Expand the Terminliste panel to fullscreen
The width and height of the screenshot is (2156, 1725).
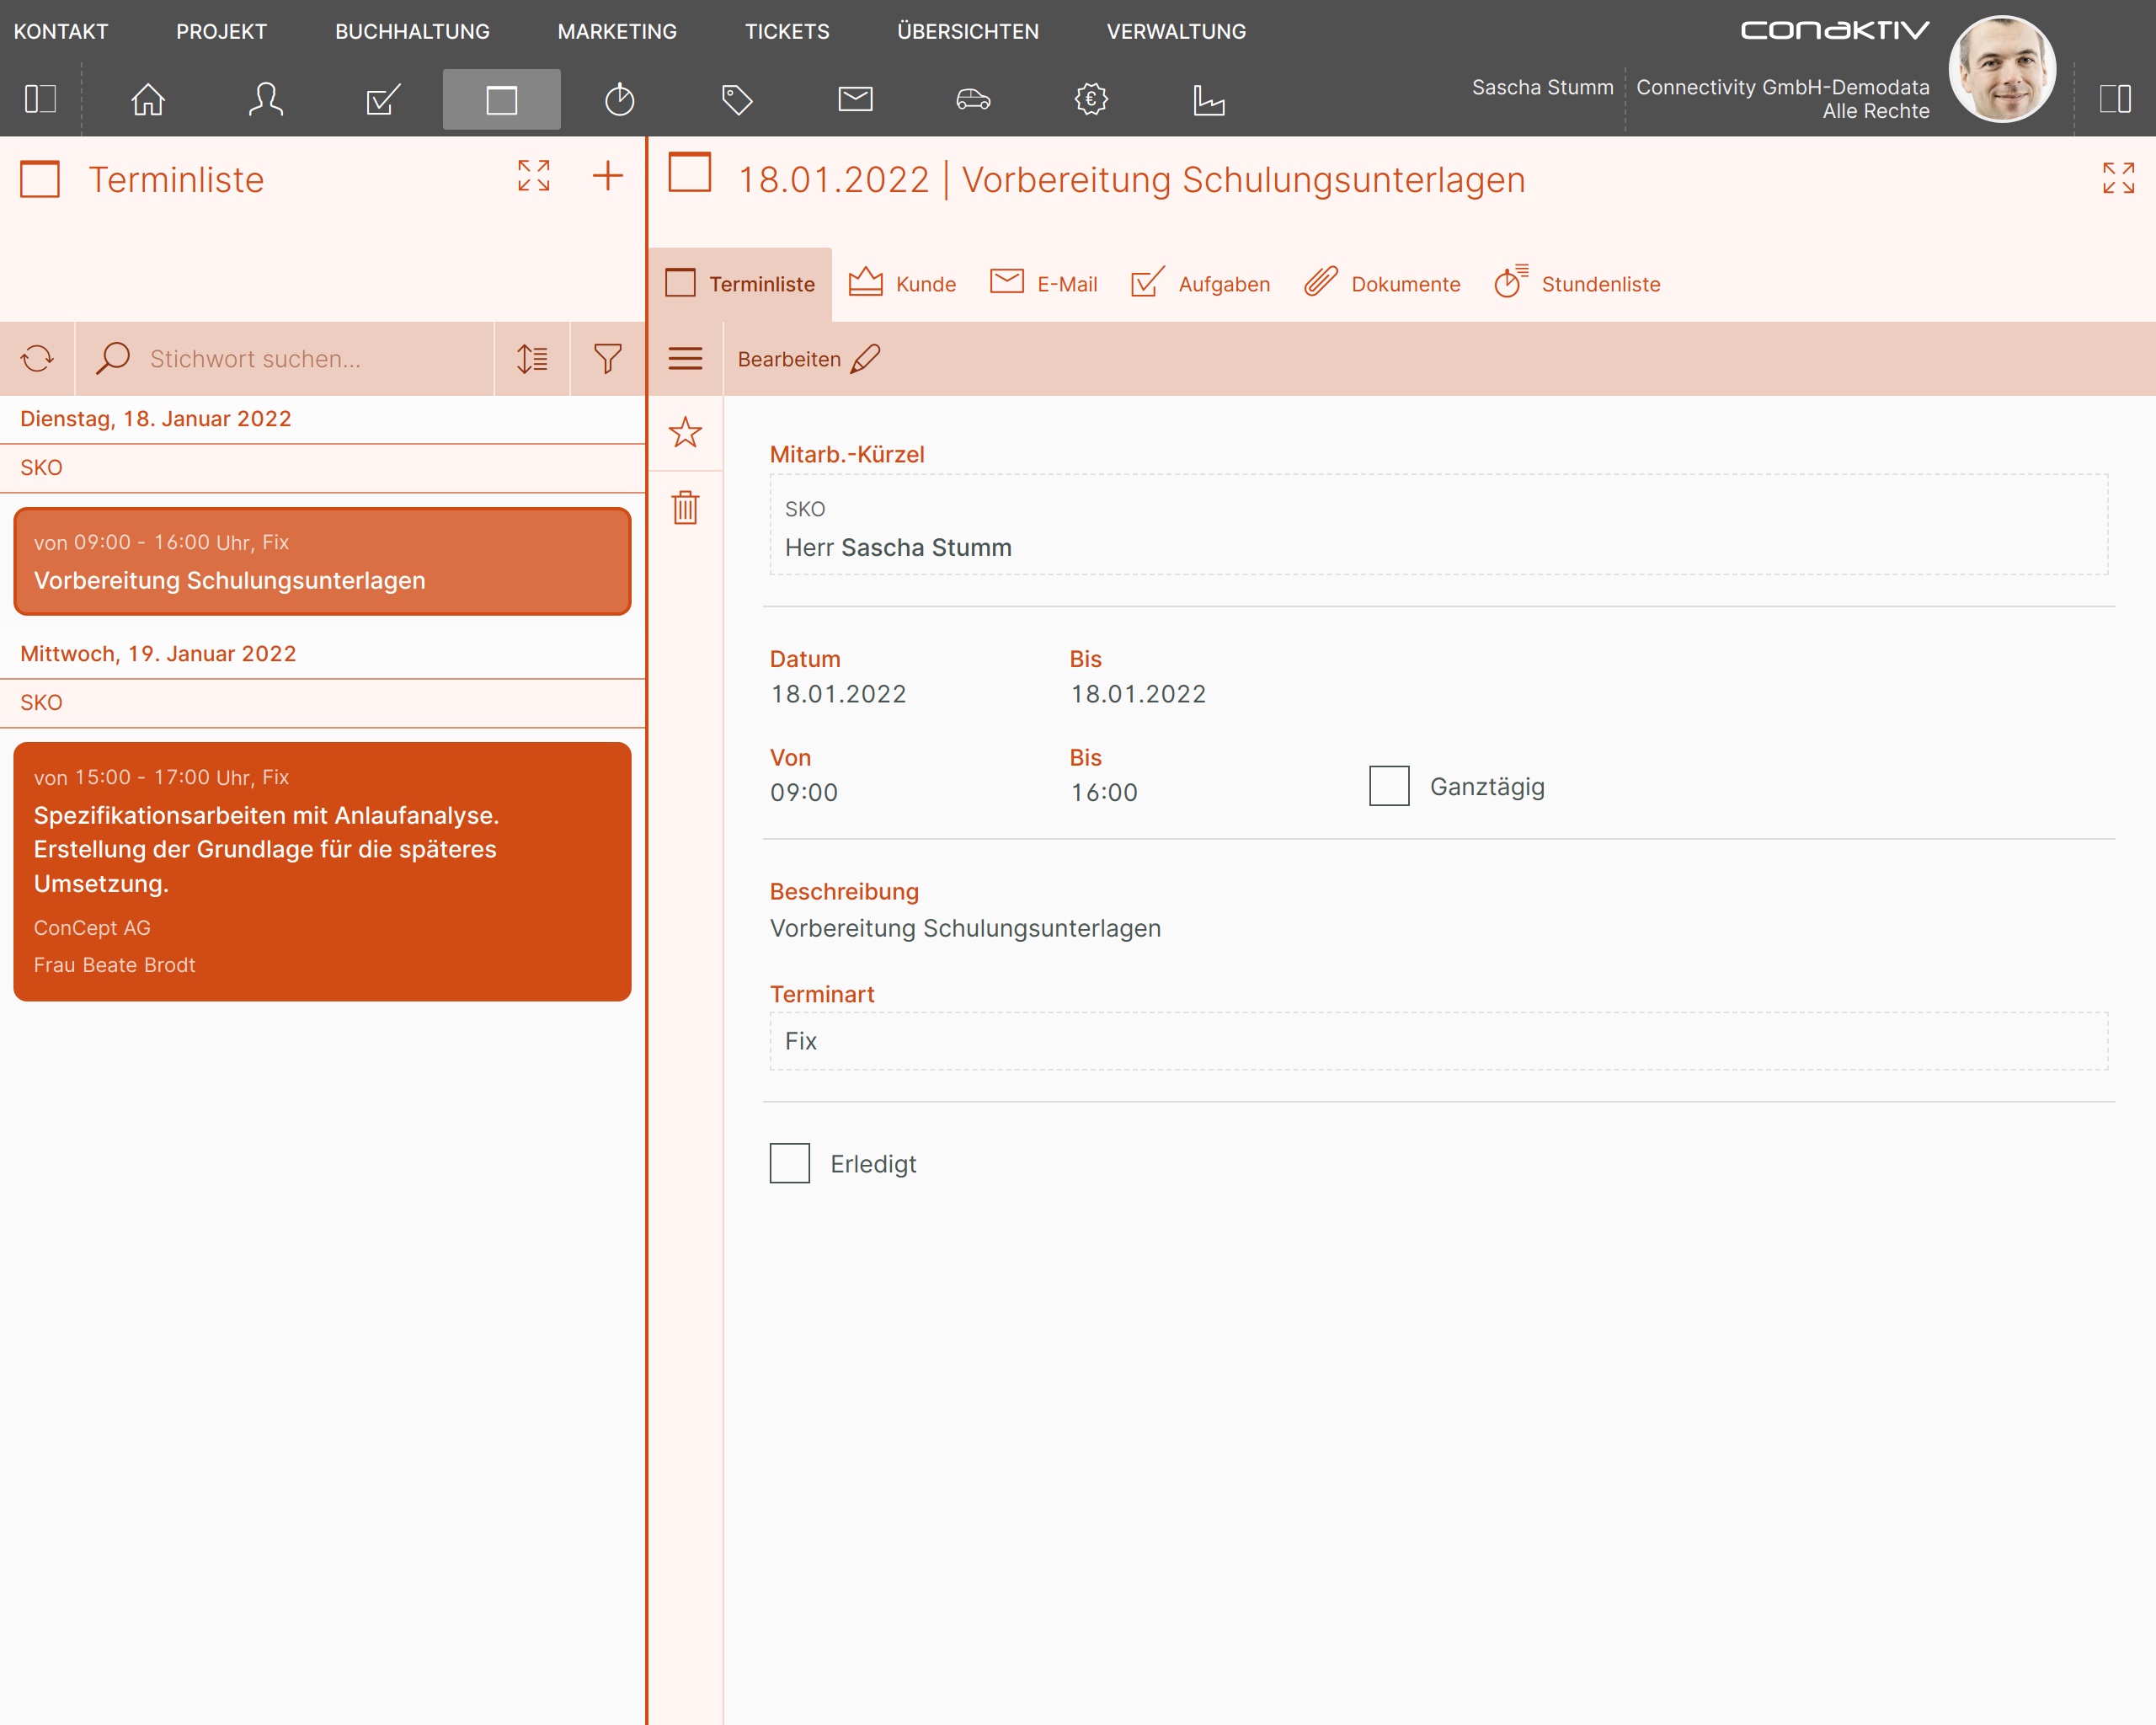tap(534, 176)
